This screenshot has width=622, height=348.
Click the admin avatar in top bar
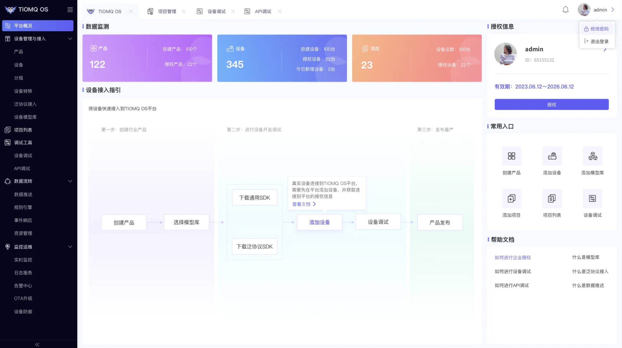point(584,10)
